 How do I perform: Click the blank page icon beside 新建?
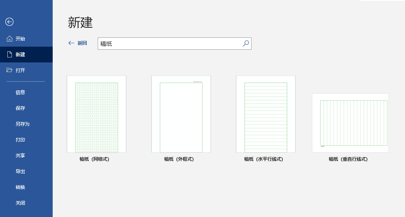point(10,54)
